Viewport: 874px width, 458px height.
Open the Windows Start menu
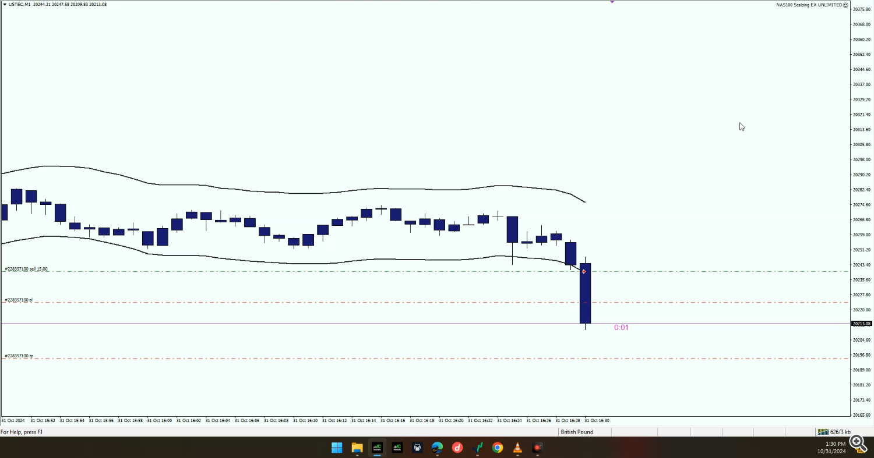(x=337, y=448)
